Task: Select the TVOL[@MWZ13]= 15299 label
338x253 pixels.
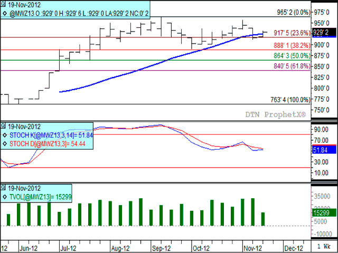Action: (x=40, y=197)
